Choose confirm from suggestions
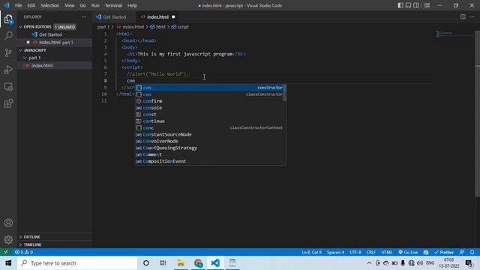Viewport: 480px width, 270px height. [209, 101]
